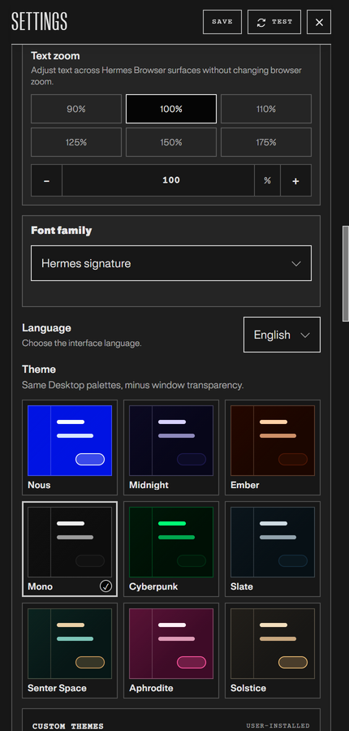Select the Aphrodite theme
This screenshot has width=349, height=731.
[171, 651]
